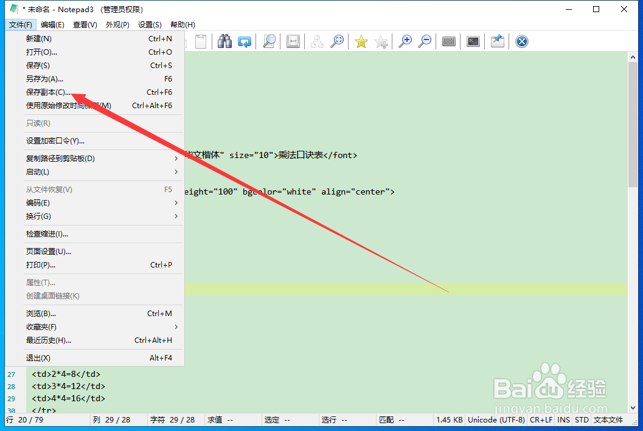Click the scrollbar up arrow

click(633, 57)
